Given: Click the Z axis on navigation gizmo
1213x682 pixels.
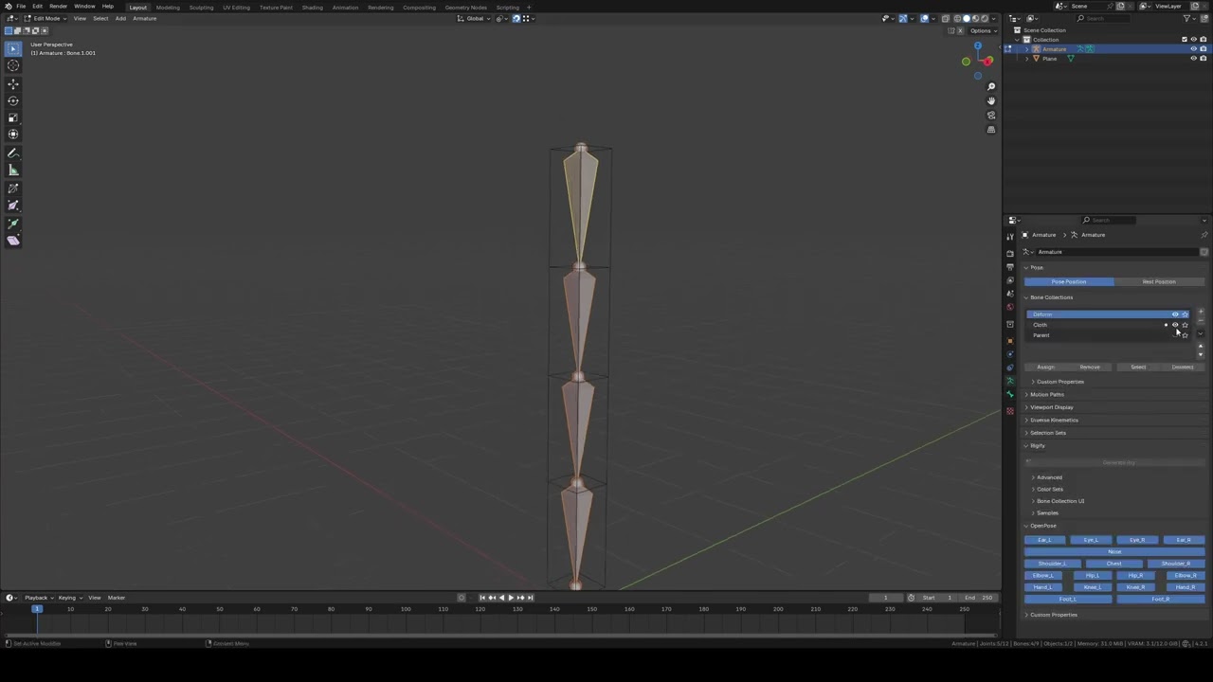Looking at the screenshot, I should point(977,45).
